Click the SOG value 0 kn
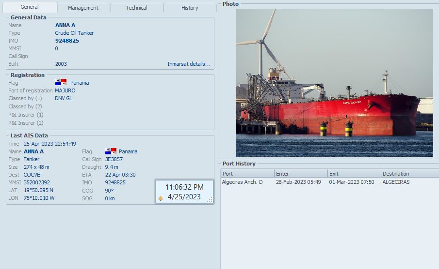The image size is (439, 269). [110, 198]
